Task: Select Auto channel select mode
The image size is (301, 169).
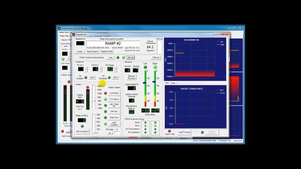Action: (111, 57)
